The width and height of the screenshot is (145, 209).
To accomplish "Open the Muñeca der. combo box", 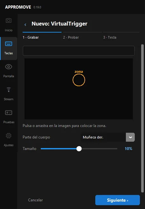I will (108, 137).
